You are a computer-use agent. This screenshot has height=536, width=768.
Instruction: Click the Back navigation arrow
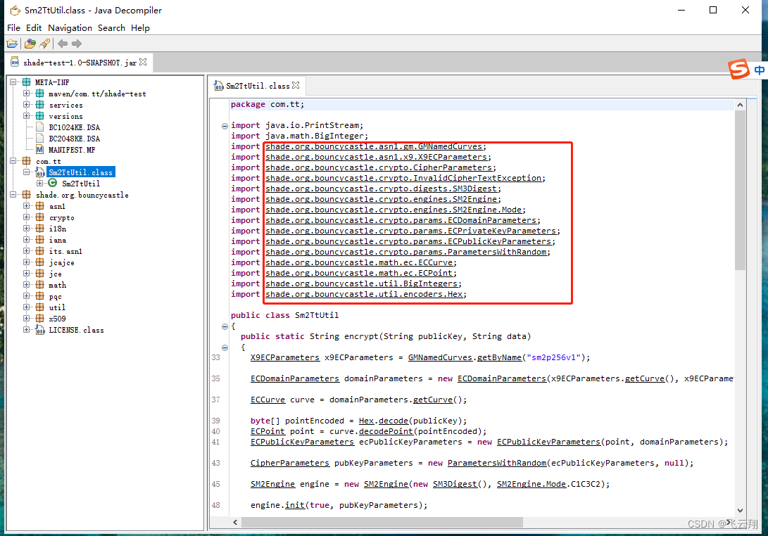tap(63, 43)
